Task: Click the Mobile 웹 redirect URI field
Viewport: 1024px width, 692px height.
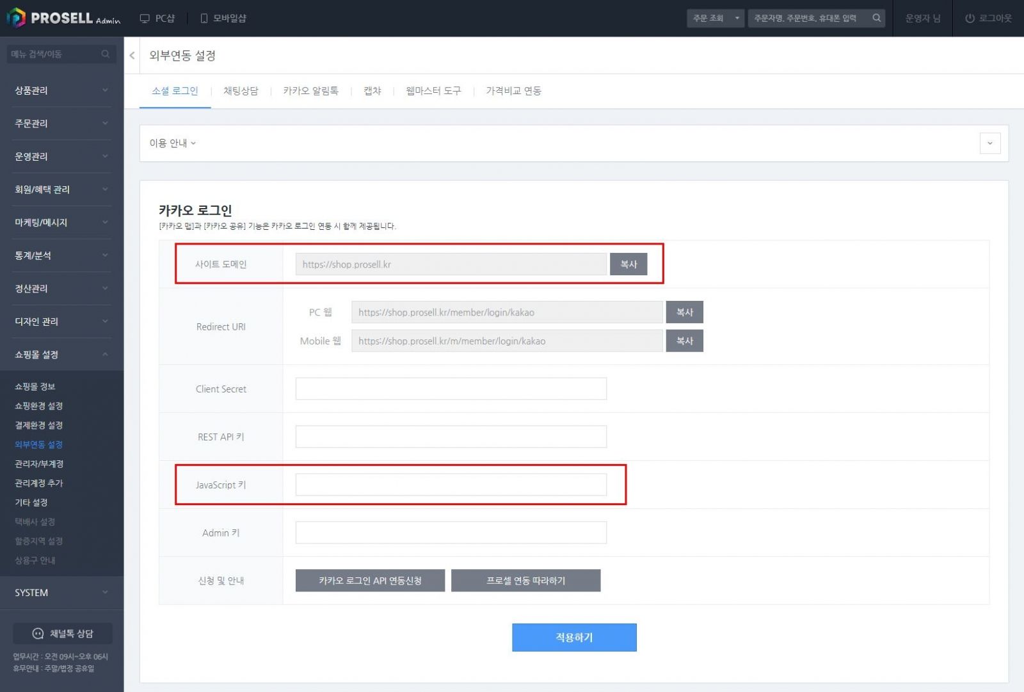Action: [507, 341]
